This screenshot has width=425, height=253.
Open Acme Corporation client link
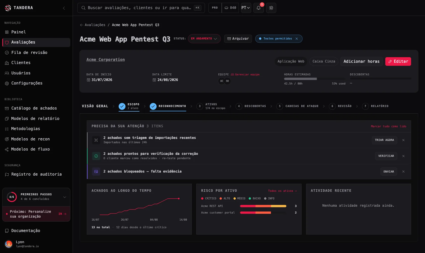105,60
